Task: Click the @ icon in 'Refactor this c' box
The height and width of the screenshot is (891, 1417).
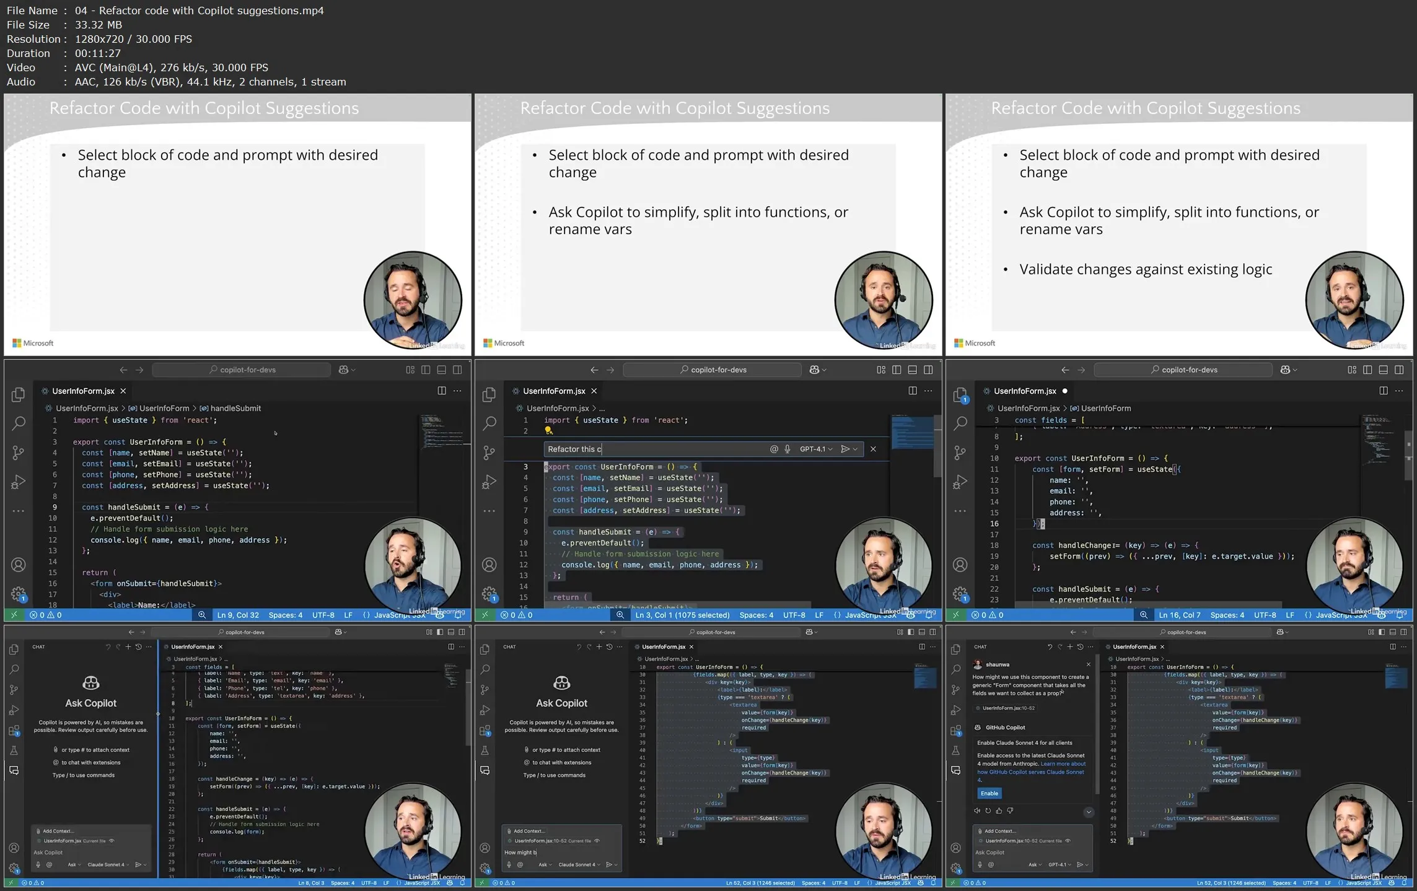Action: pyautogui.click(x=774, y=449)
